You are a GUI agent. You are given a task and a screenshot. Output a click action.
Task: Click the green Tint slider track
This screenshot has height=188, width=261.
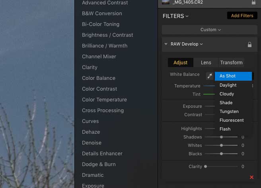[x=209, y=94]
